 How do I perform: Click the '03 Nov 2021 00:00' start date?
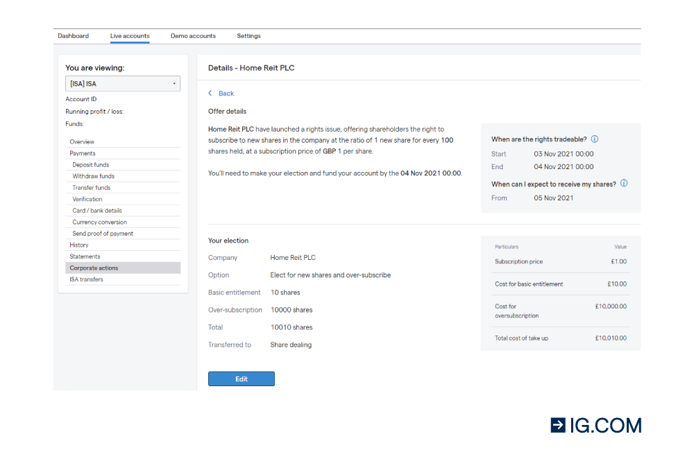point(564,155)
